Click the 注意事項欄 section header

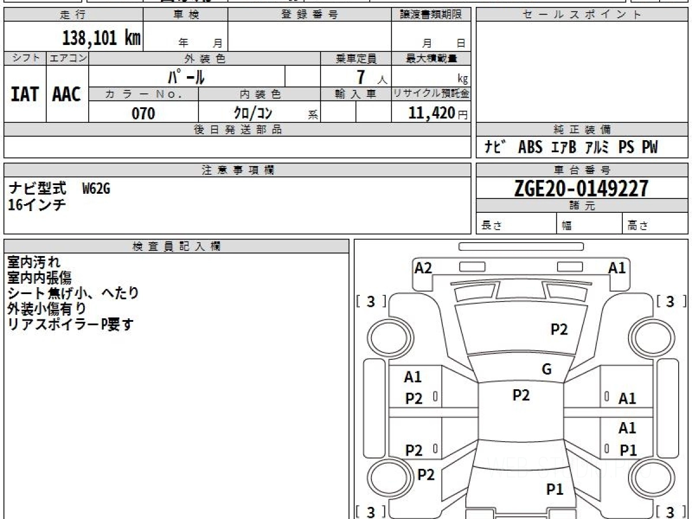(237, 170)
